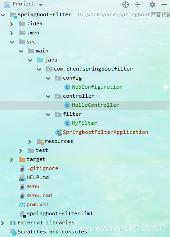
Task: Collapse the java source folder
Action: [x=30, y=60]
